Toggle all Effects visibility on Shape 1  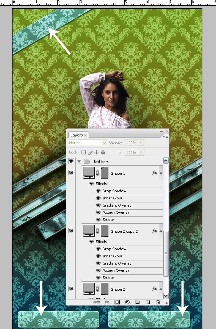tap(91, 183)
